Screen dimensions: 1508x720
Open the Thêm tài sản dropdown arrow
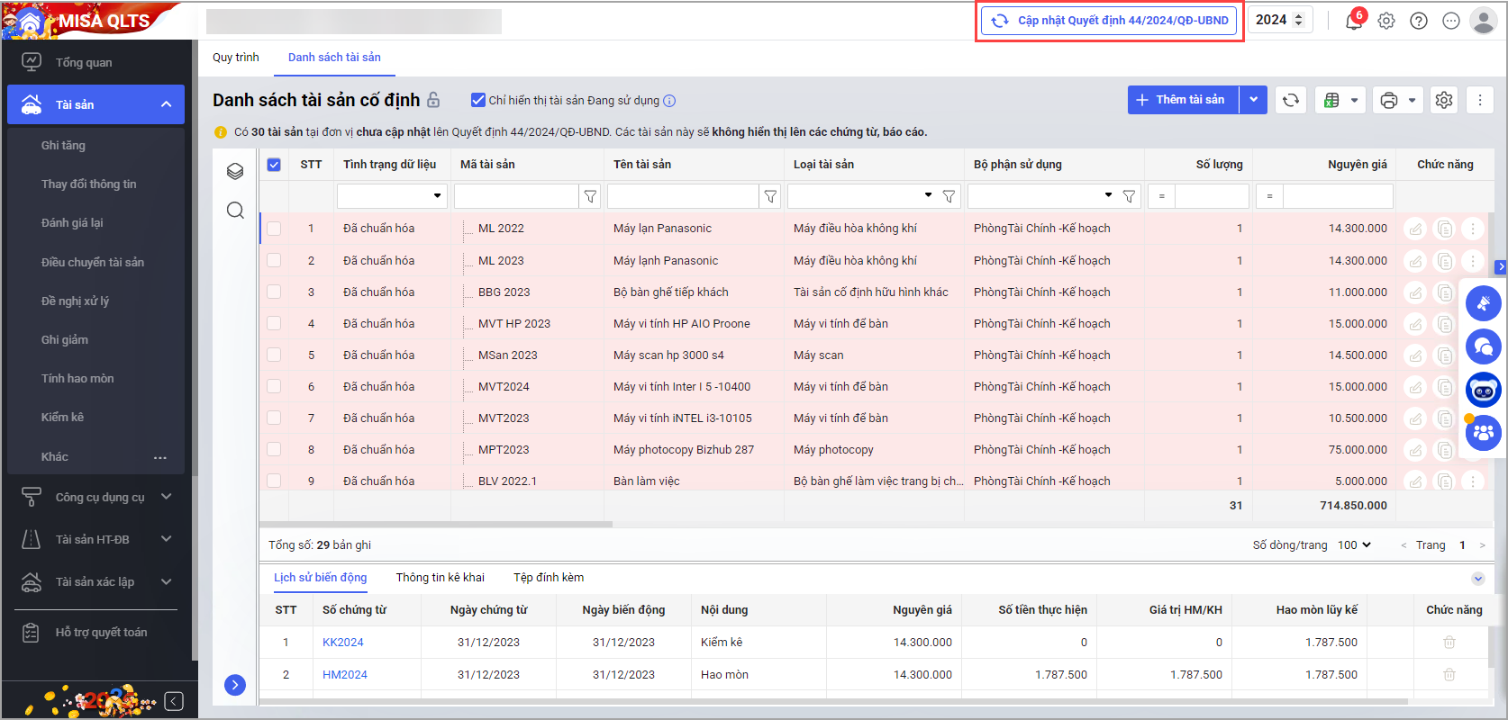(1253, 100)
